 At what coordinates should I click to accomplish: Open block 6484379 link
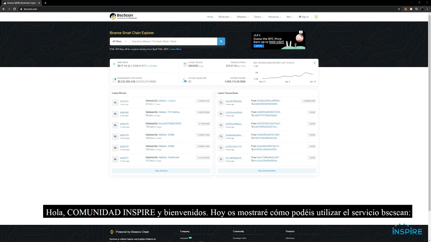click(x=124, y=124)
